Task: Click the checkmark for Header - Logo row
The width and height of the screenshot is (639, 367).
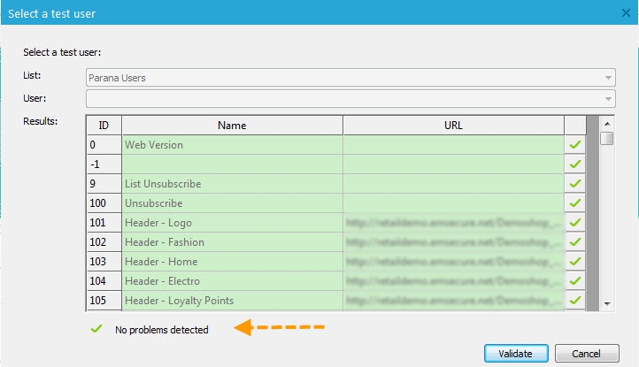Action: tap(575, 223)
